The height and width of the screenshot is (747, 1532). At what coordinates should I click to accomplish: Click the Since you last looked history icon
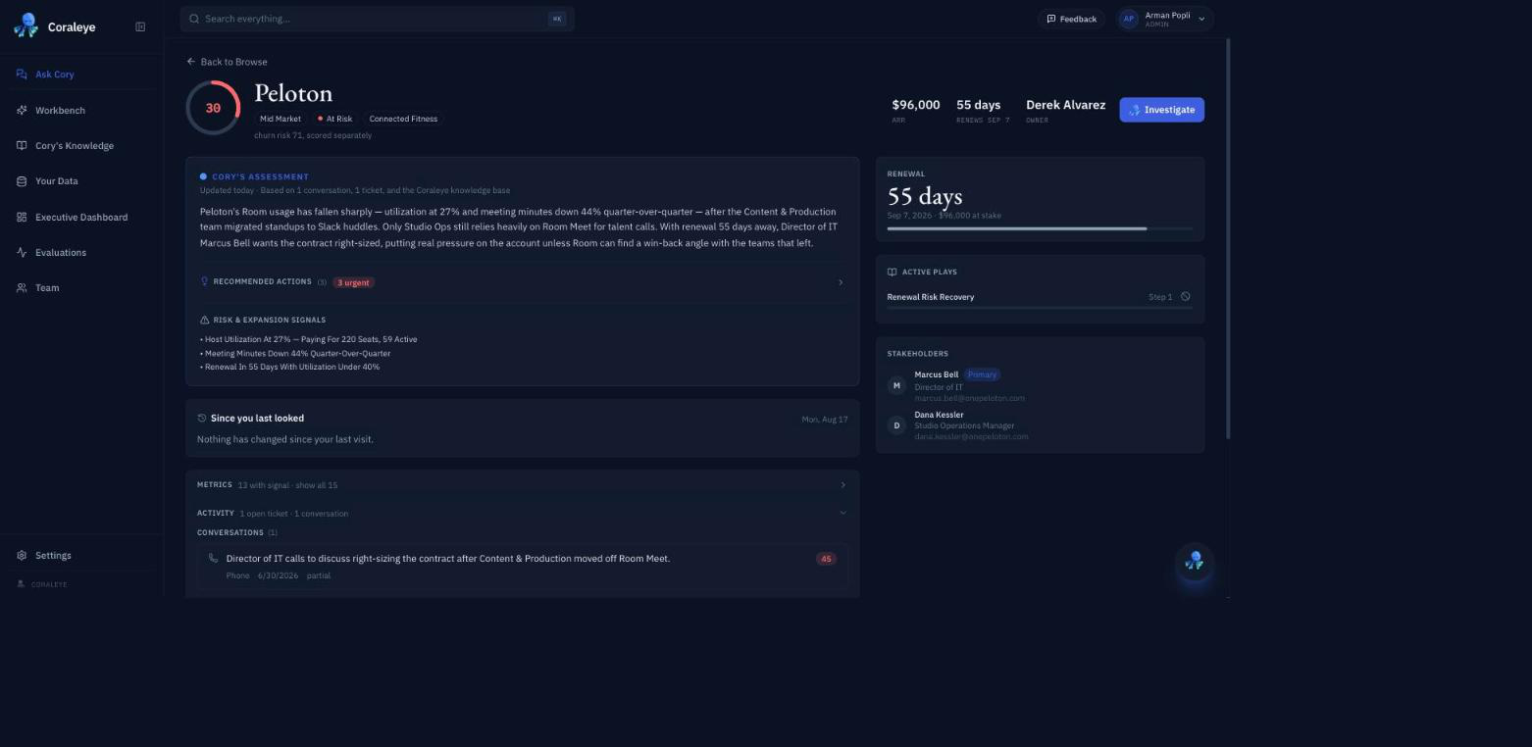click(x=202, y=419)
